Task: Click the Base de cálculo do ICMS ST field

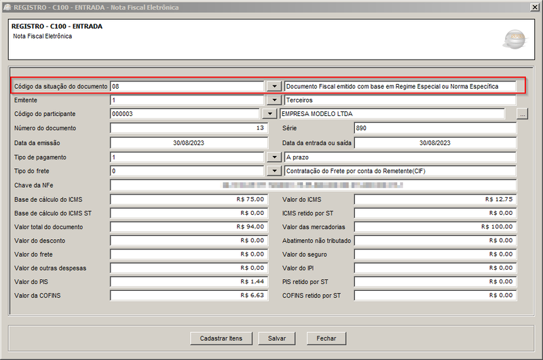Action: [x=189, y=213]
